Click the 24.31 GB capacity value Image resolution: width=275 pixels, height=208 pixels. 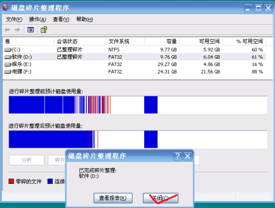167,72
